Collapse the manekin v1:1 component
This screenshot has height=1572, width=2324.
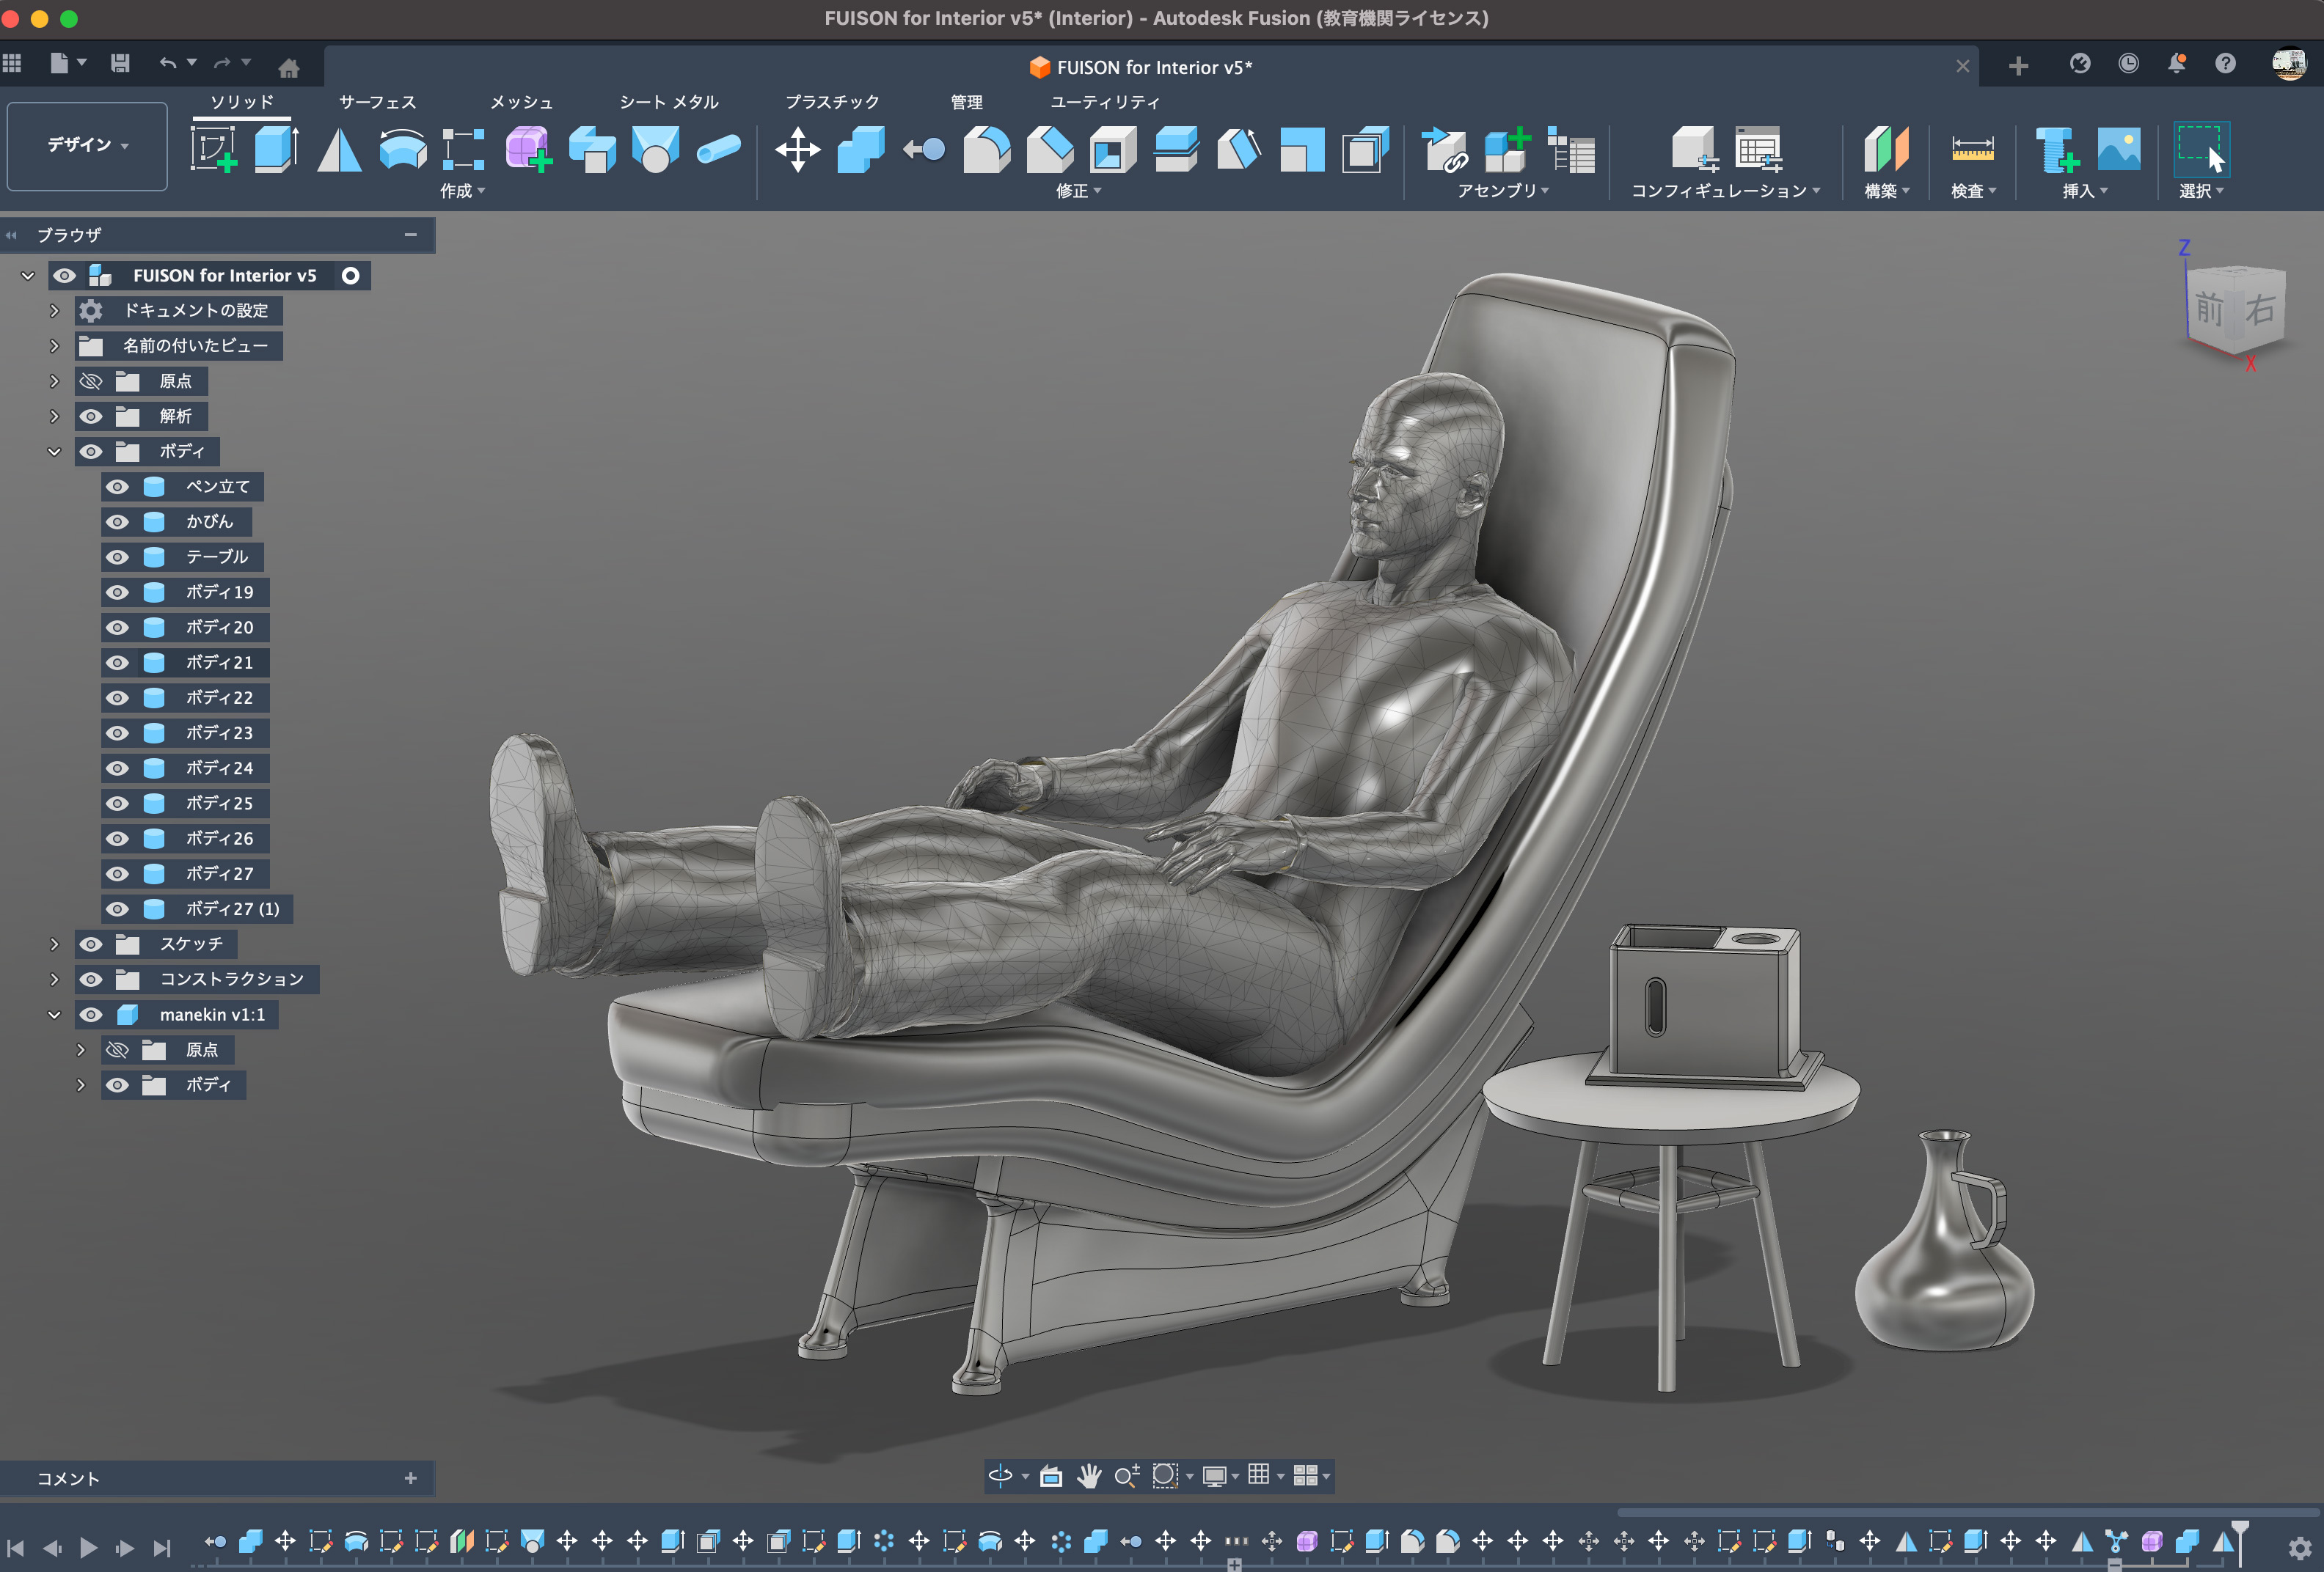(x=55, y=1014)
